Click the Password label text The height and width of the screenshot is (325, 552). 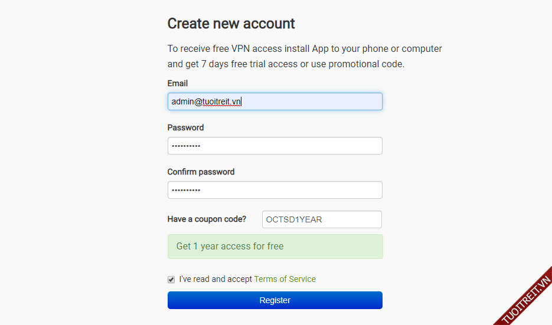coord(185,127)
